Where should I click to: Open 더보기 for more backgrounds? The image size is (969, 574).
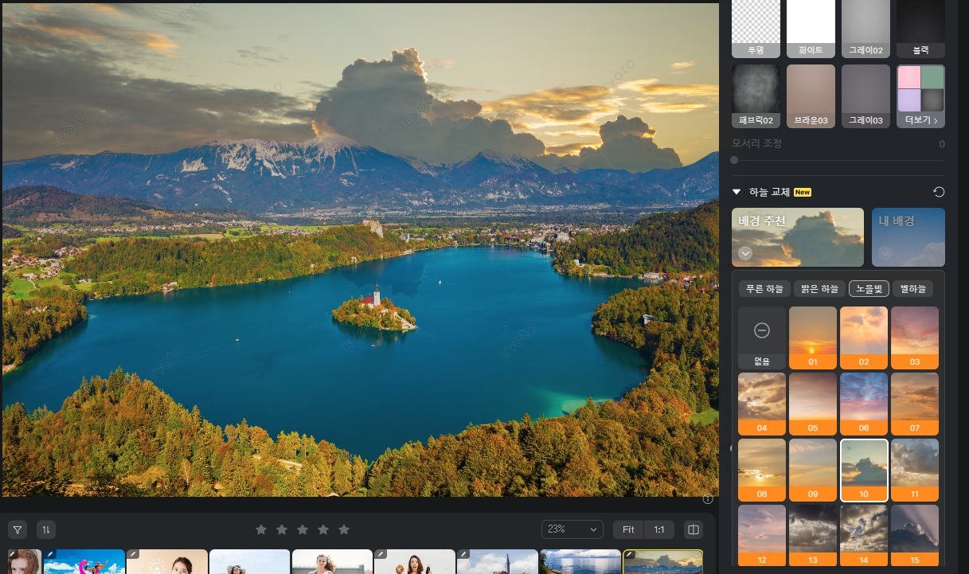[x=921, y=96]
